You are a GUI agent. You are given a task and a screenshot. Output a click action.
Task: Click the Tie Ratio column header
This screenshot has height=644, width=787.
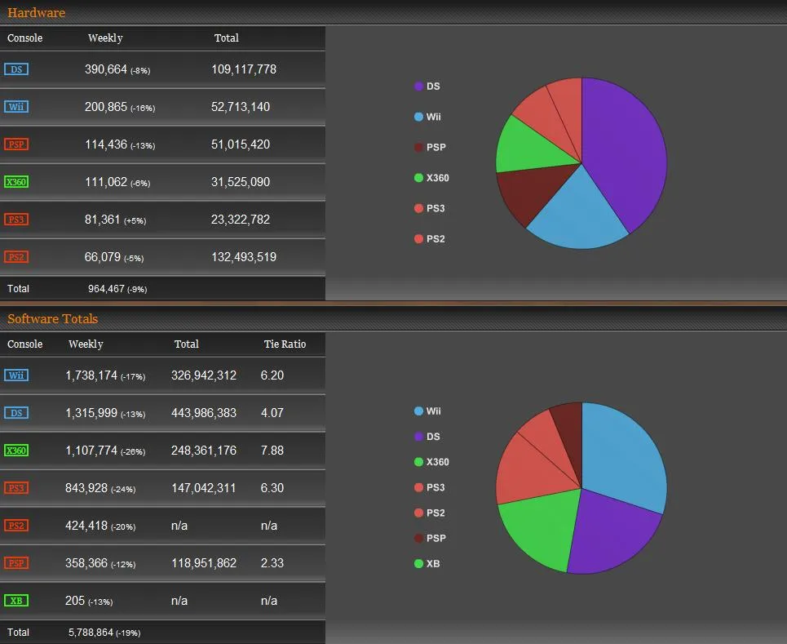point(285,344)
